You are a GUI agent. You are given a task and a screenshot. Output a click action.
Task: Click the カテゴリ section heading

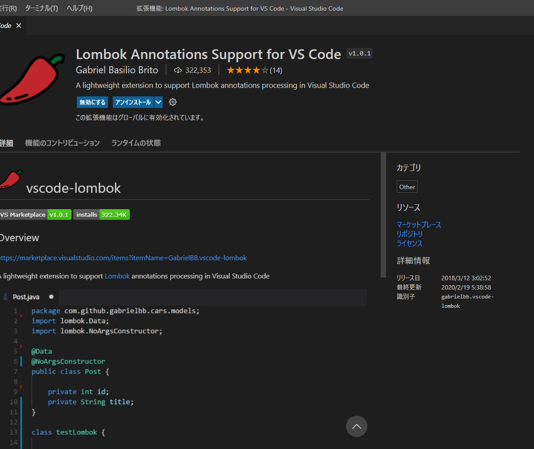(409, 168)
